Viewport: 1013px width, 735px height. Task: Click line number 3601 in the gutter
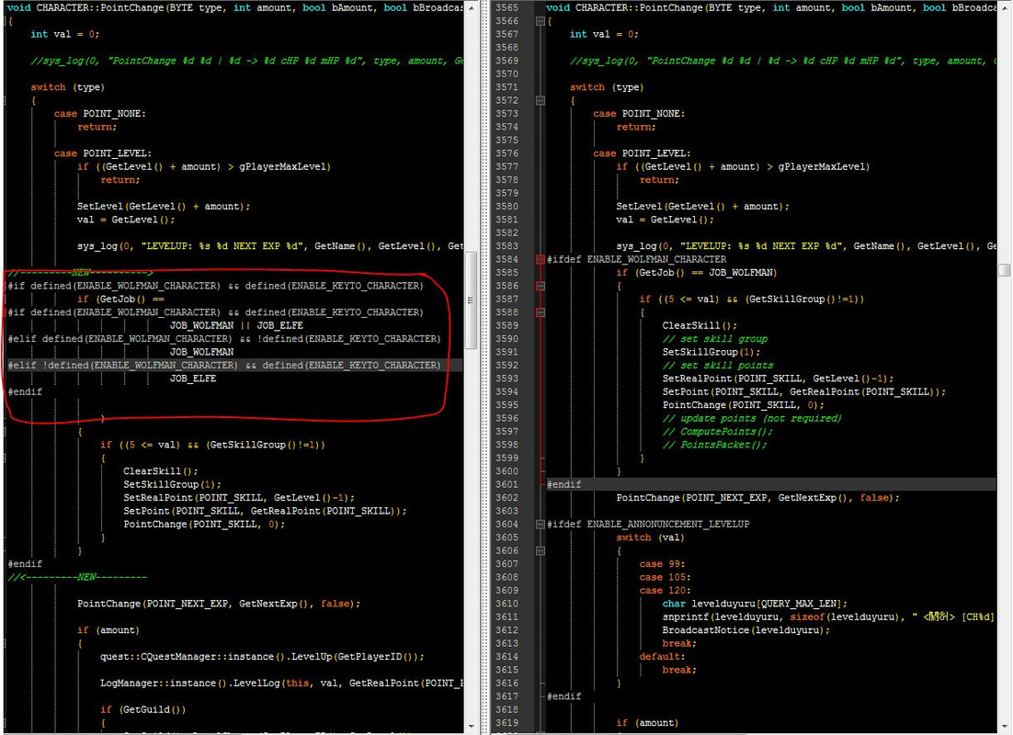click(507, 484)
